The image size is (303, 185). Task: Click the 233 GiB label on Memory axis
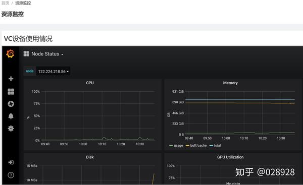coord(178,124)
